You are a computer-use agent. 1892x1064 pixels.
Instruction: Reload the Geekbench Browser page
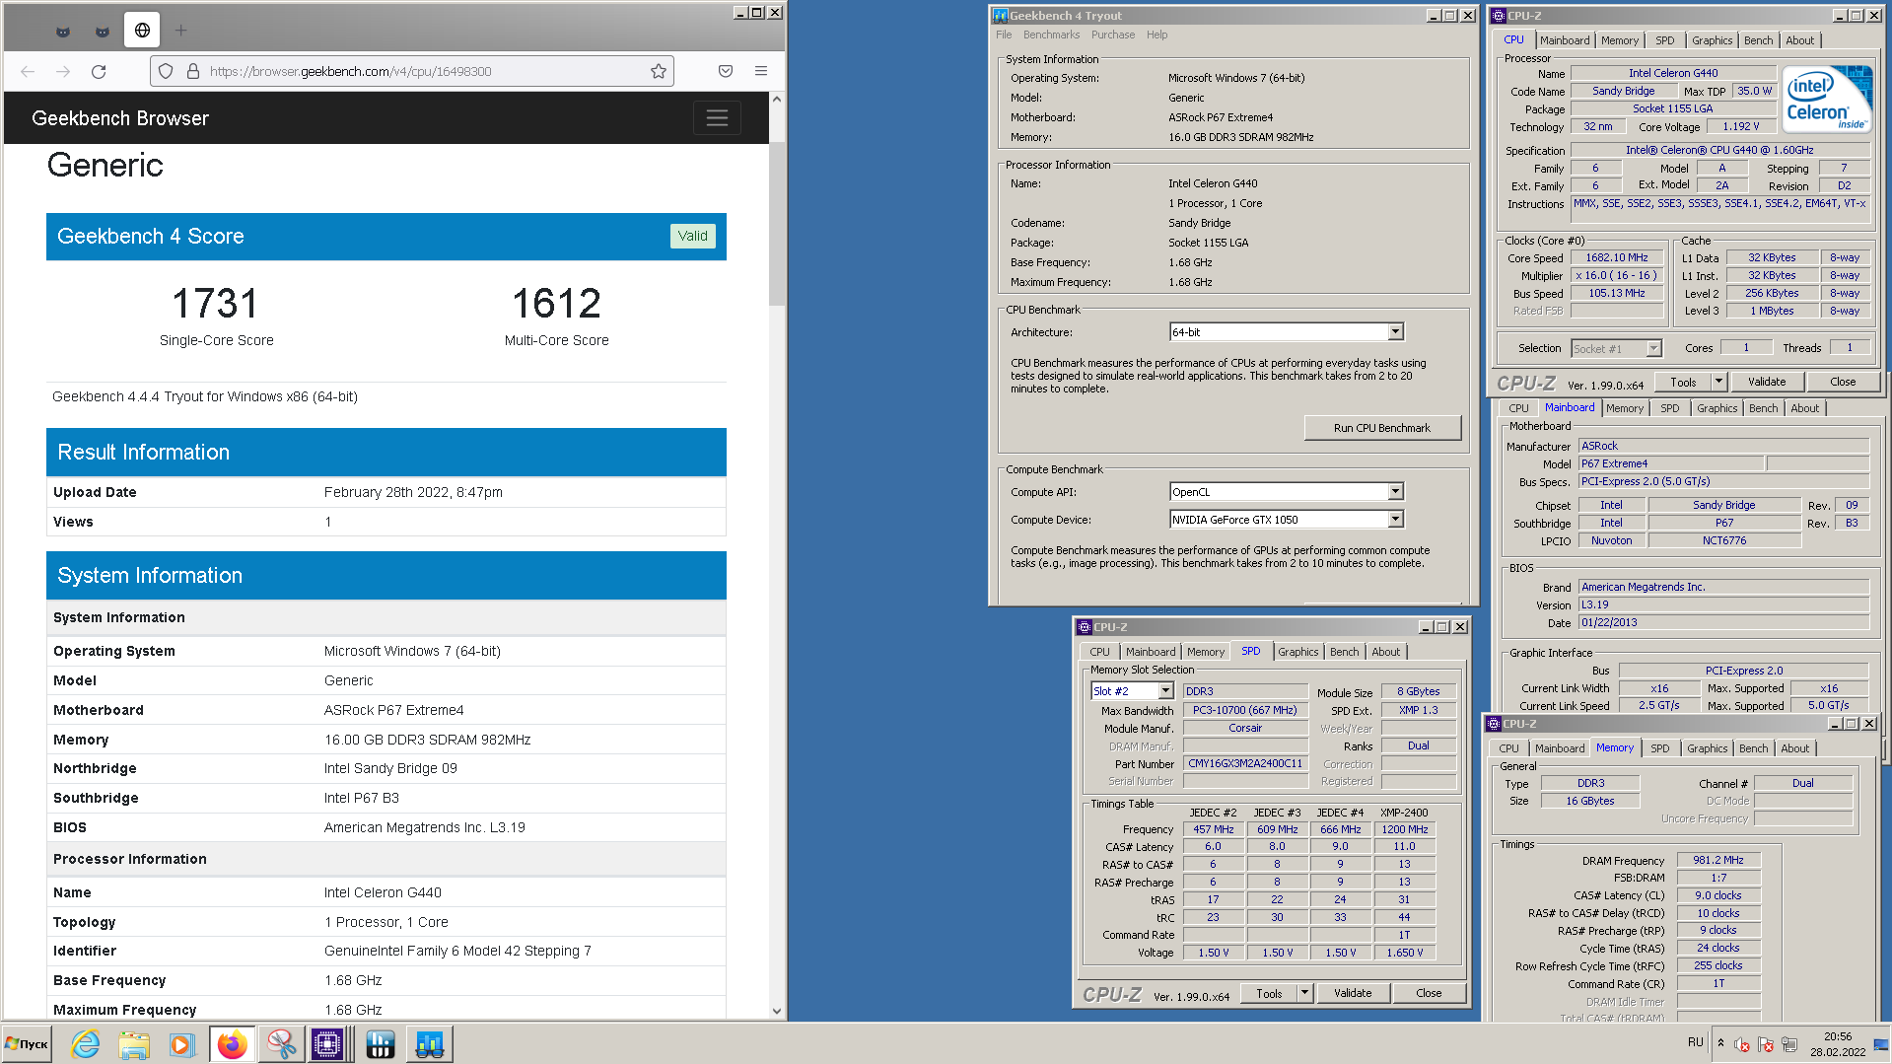(99, 71)
